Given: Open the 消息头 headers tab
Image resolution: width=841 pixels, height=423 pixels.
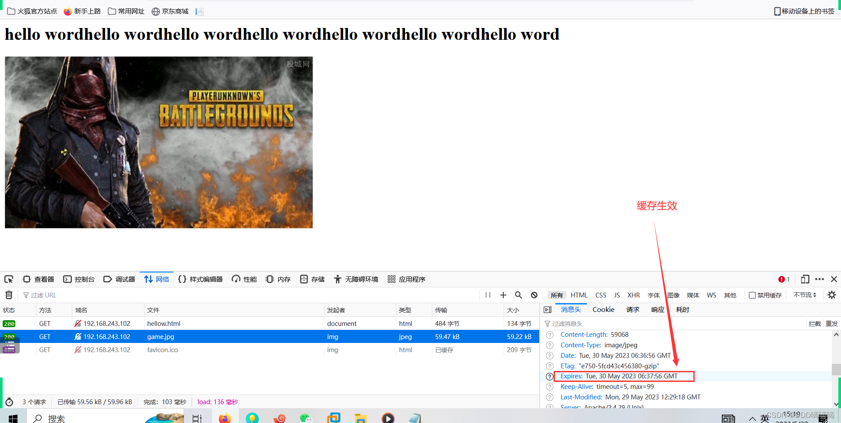Looking at the screenshot, I should 571,310.
